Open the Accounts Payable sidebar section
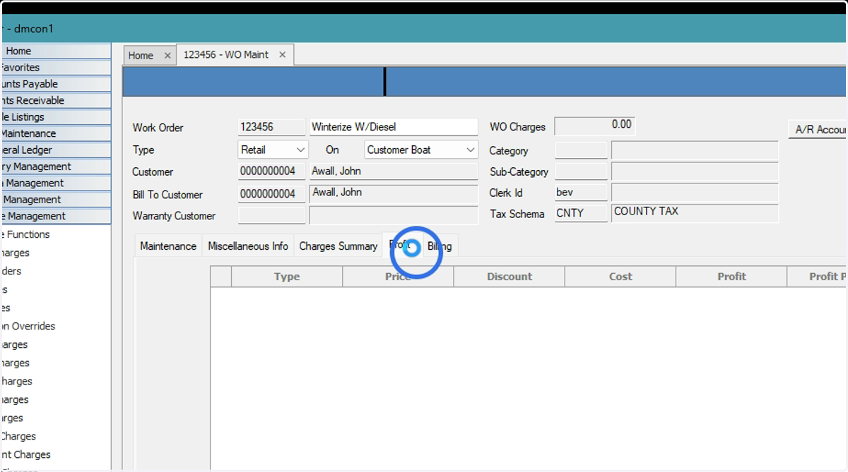This screenshot has width=848, height=472. pyautogui.click(x=55, y=84)
